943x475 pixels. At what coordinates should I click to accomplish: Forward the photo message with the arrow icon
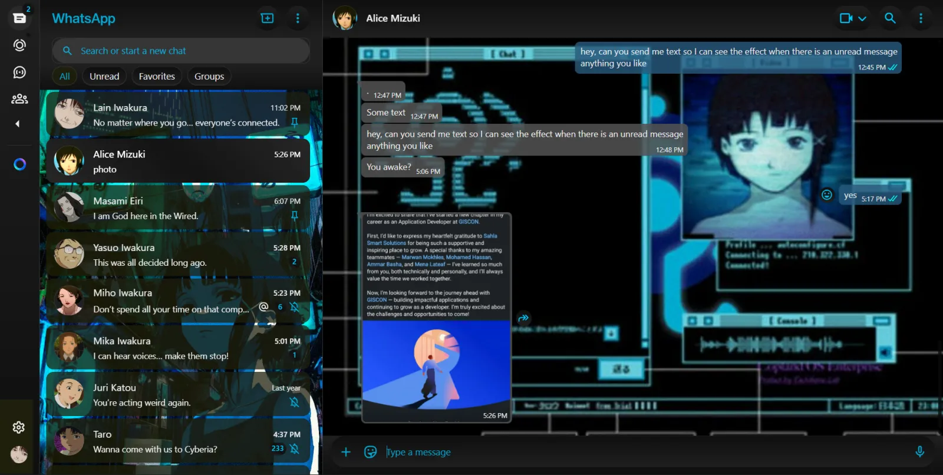click(523, 318)
